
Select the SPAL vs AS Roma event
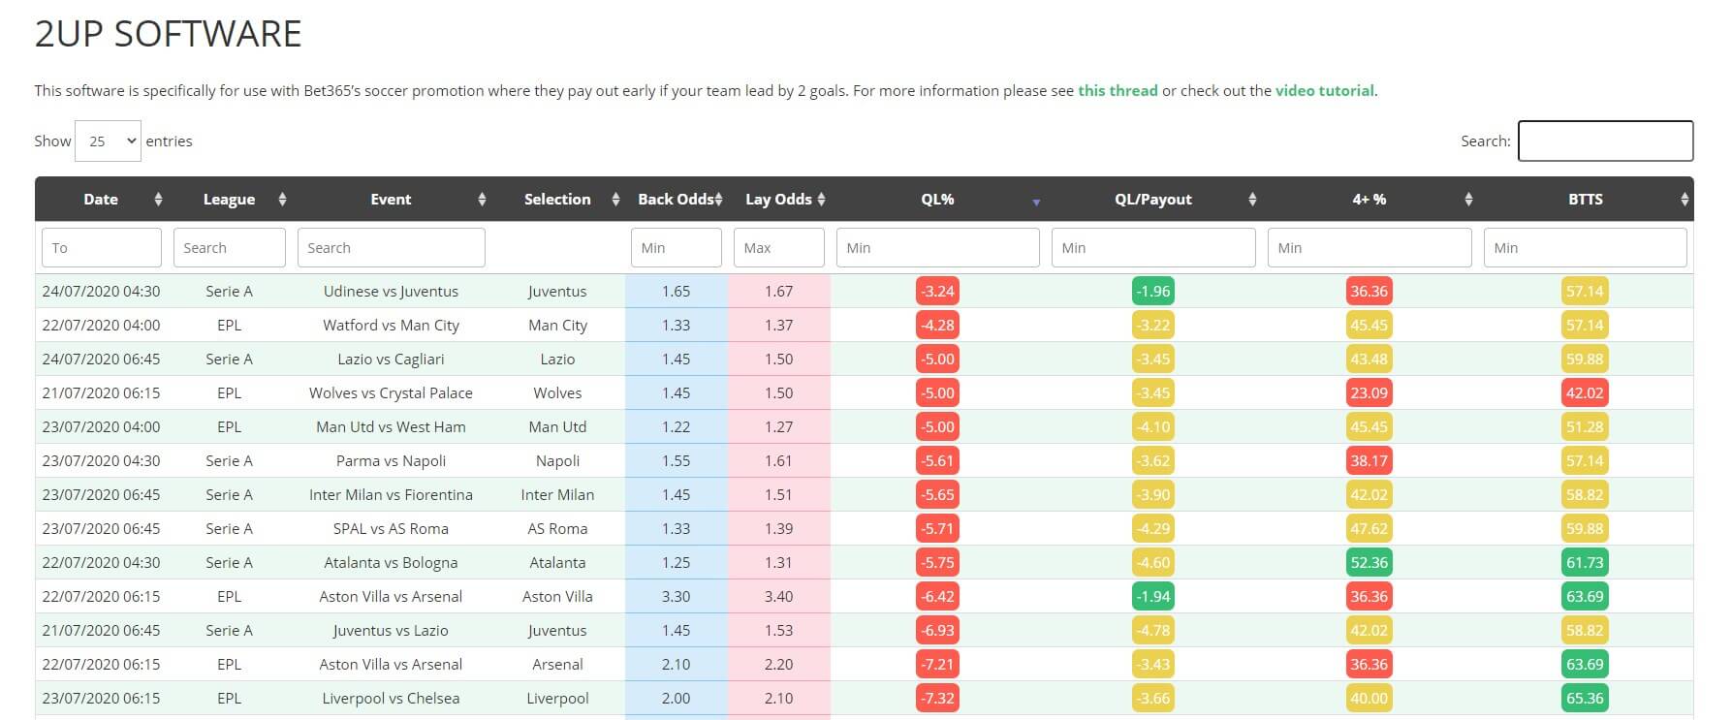pos(392,529)
